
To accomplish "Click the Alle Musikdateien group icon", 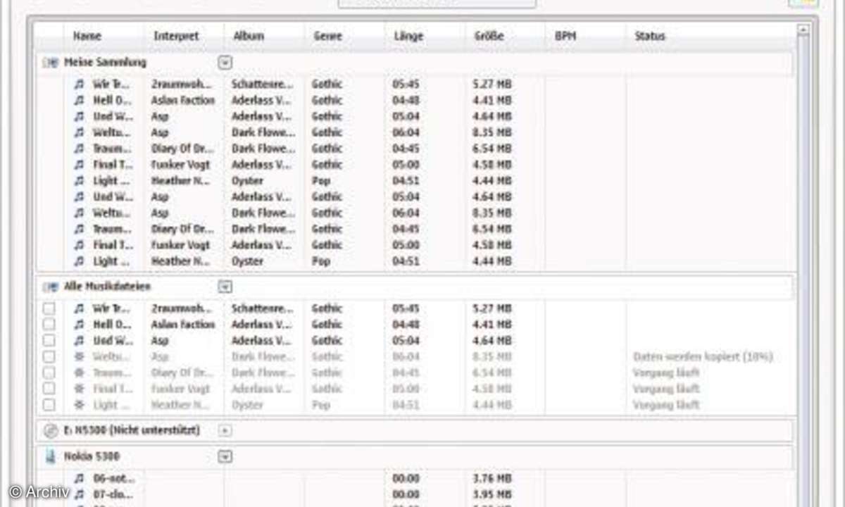I will (50, 287).
